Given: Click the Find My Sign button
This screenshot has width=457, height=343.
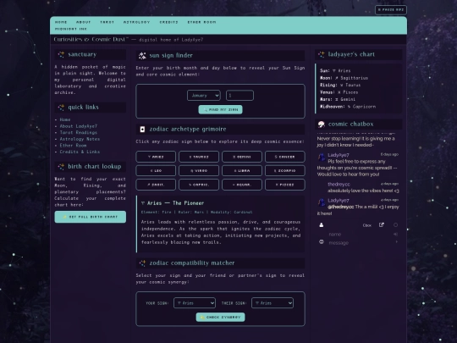Looking at the screenshot, I should click(x=220, y=109).
